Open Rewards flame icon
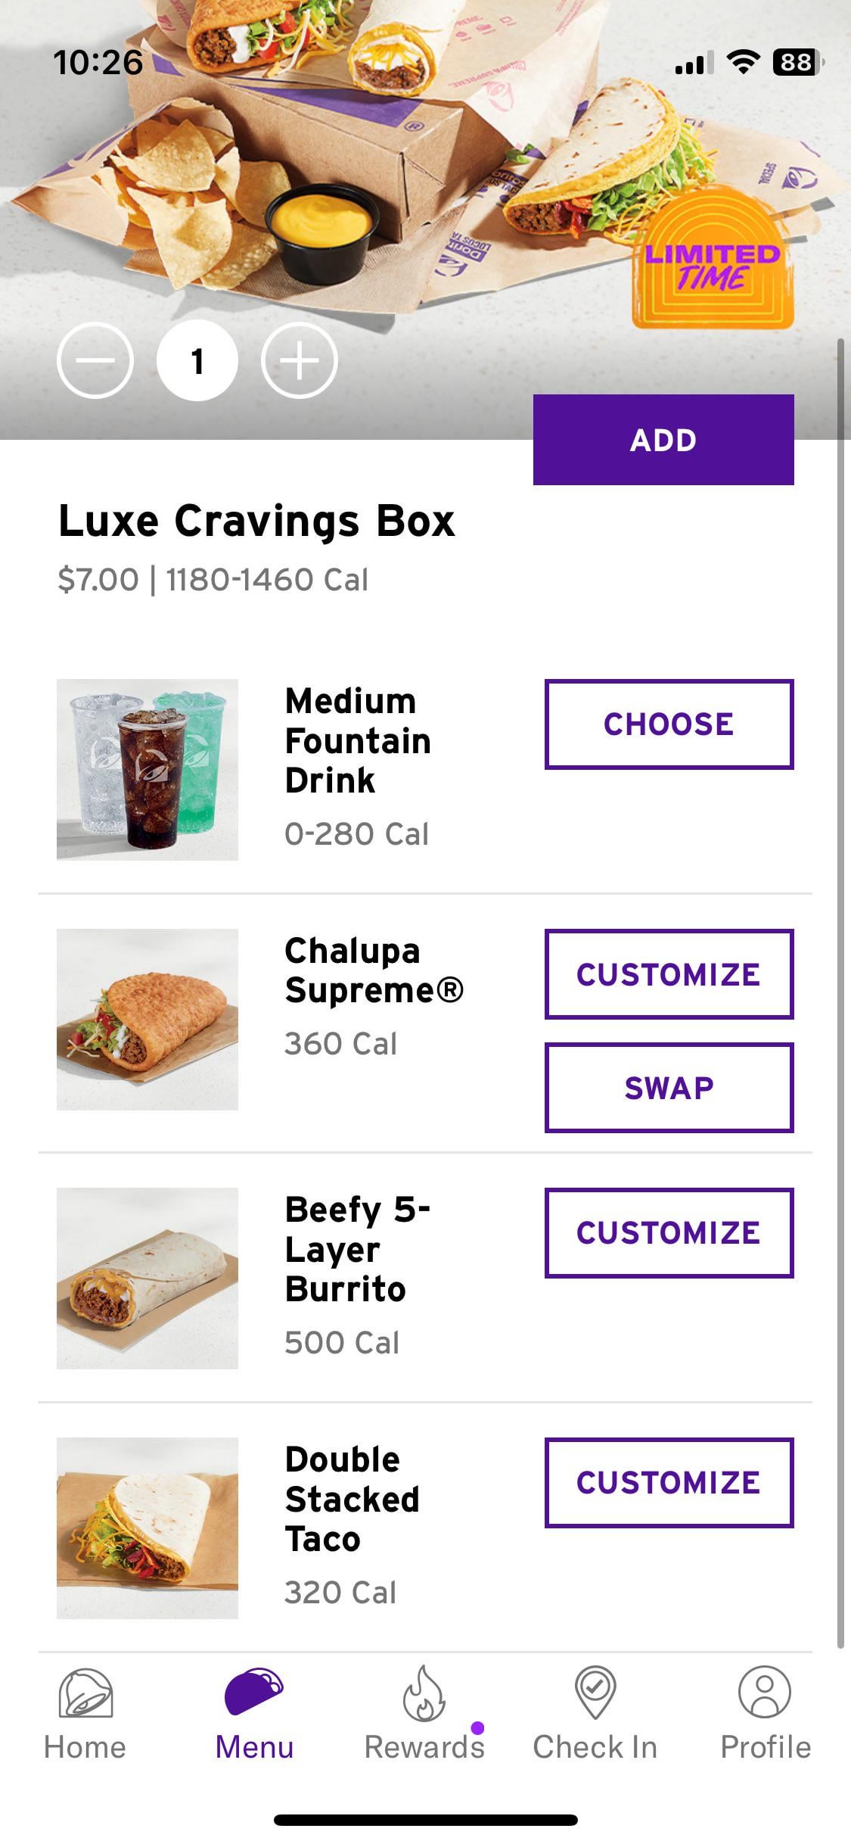This screenshot has width=851, height=1844. pos(424,1694)
